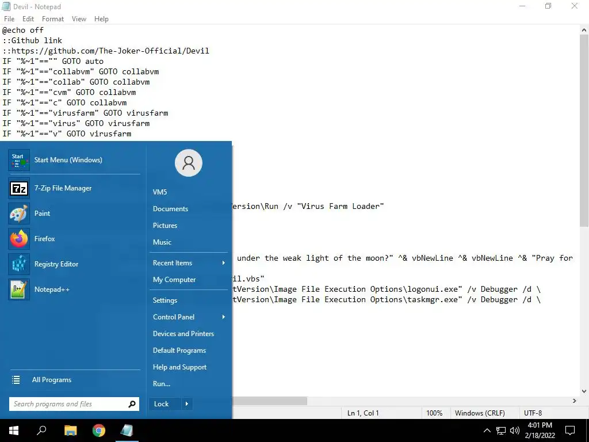
Task: Open the File menu in Notepad
Action: click(9, 19)
